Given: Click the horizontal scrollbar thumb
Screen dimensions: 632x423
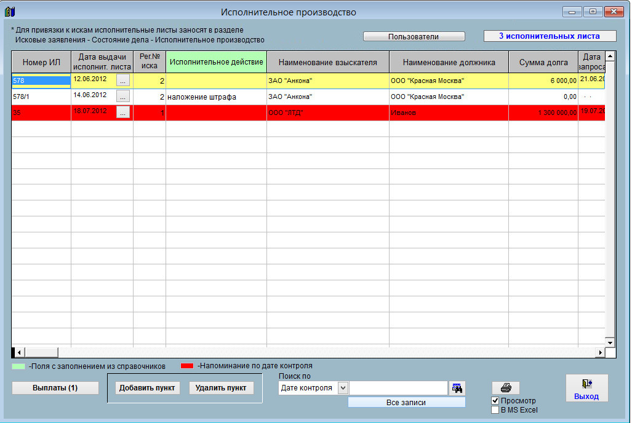Looking at the screenshot, I should [x=41, y=352].
